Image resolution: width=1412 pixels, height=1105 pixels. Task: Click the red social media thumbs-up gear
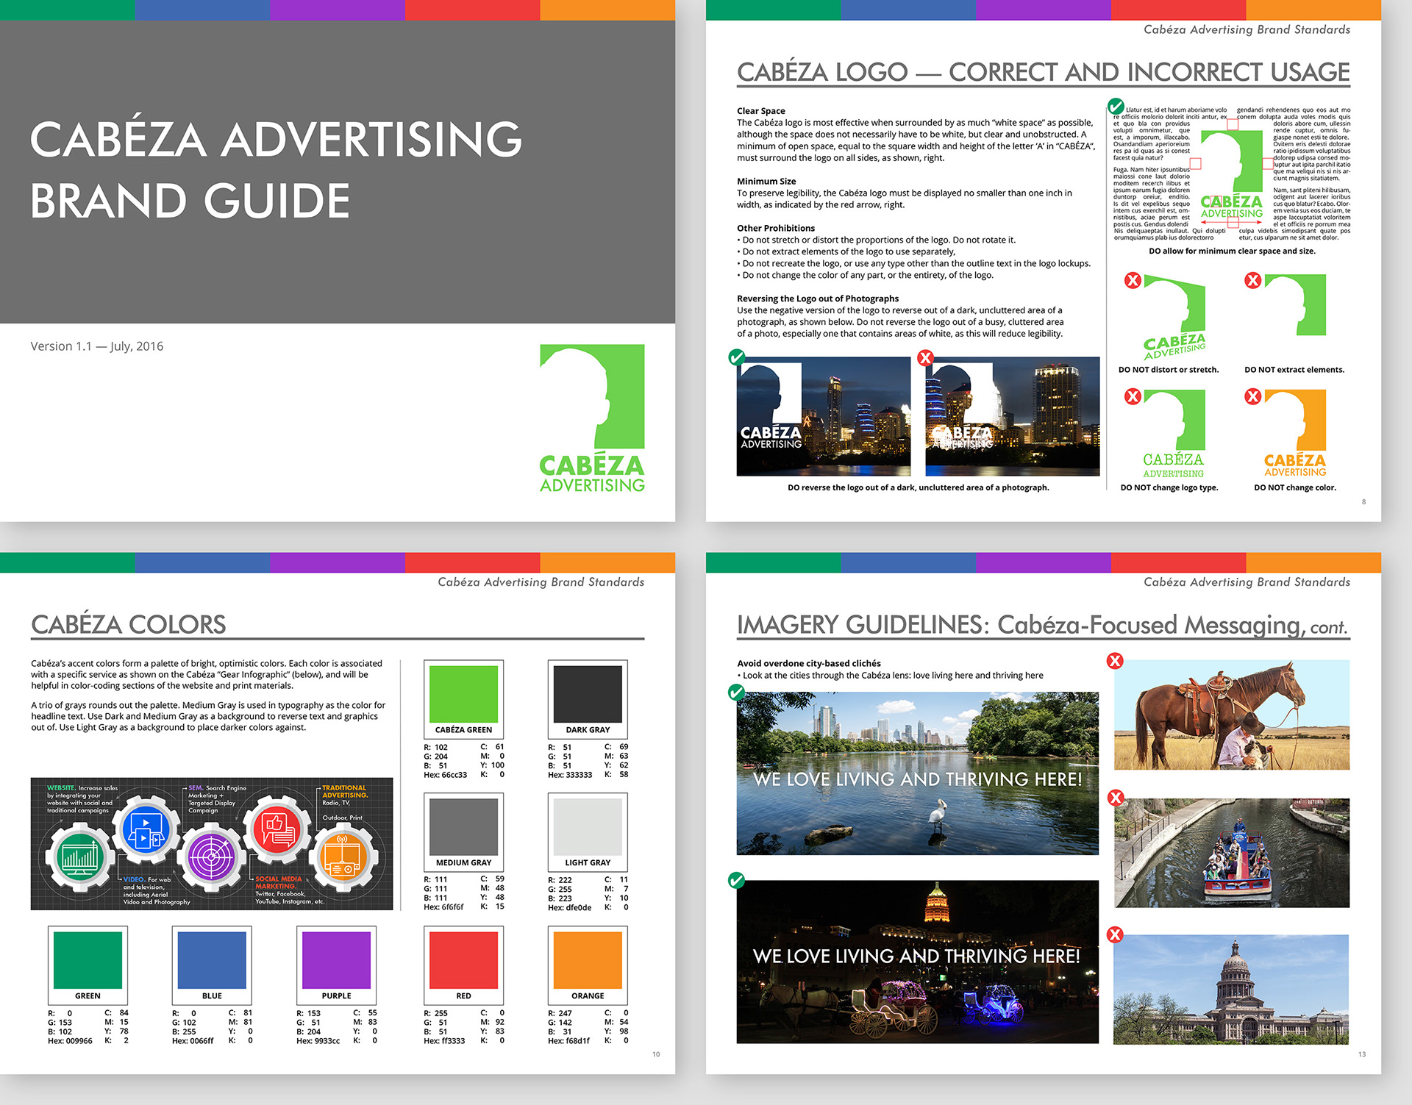277,830
